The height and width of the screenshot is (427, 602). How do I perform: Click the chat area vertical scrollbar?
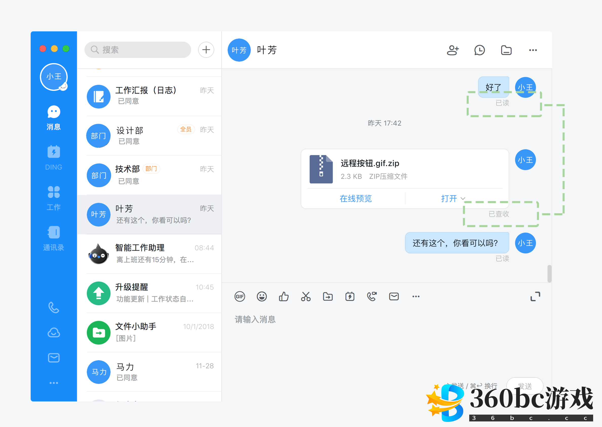[549, 273]
